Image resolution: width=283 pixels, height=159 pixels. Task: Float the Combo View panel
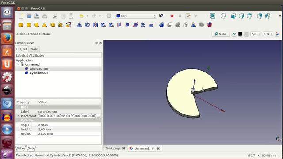click(96, 43)
